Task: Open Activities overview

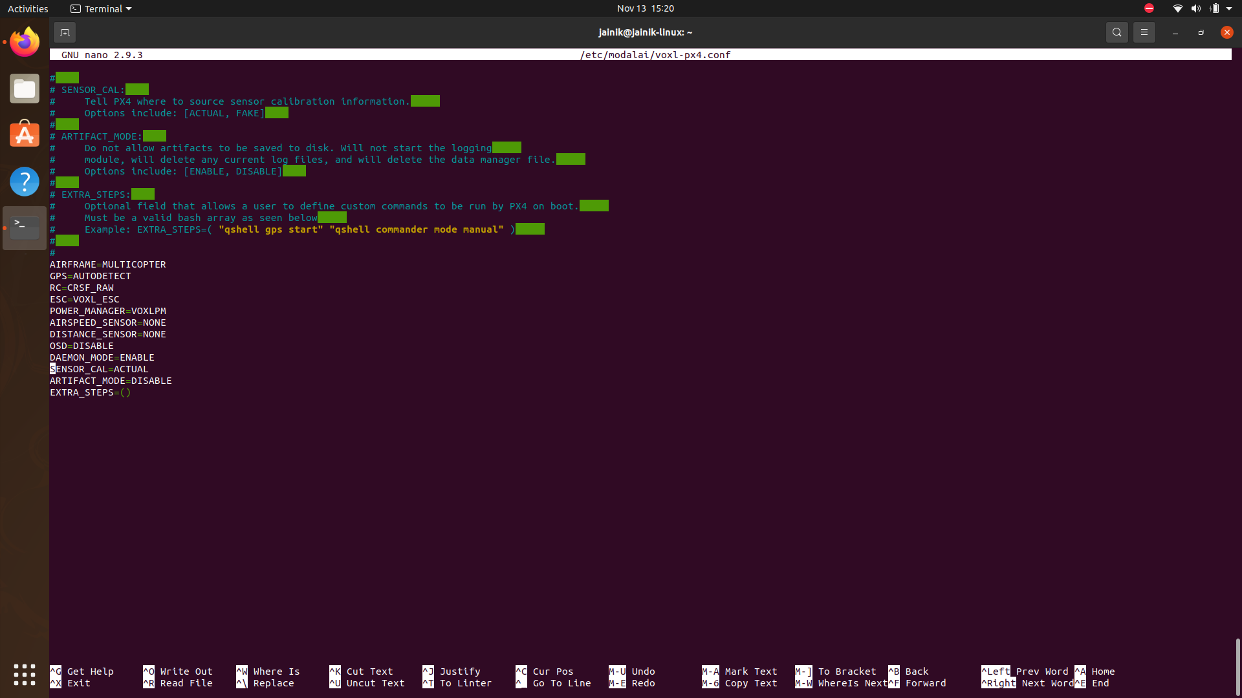Action: [28, 8]
